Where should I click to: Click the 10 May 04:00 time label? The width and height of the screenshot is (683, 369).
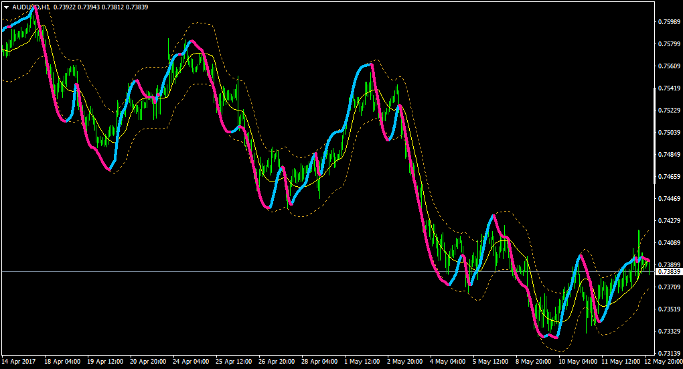pyautogui.click(x=578, y=362)
